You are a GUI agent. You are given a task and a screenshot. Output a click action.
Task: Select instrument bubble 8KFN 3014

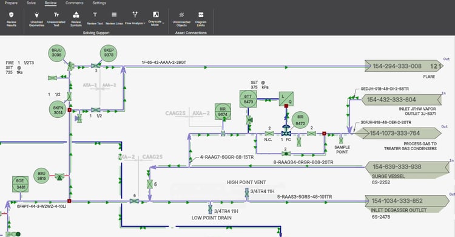(58, 109)
